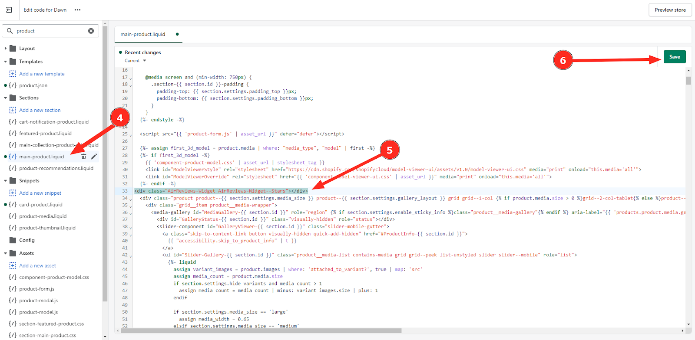Collapse the Snippets folder
The image size is (695, 340).
pos(5,181)
